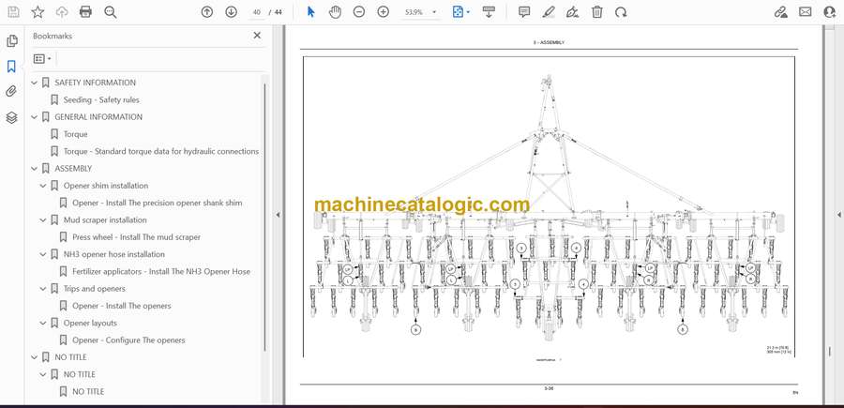Select the Opener layouts bookmark label
Image resolution: width=844 pixels, height=408 pixels.
point(90,323)
